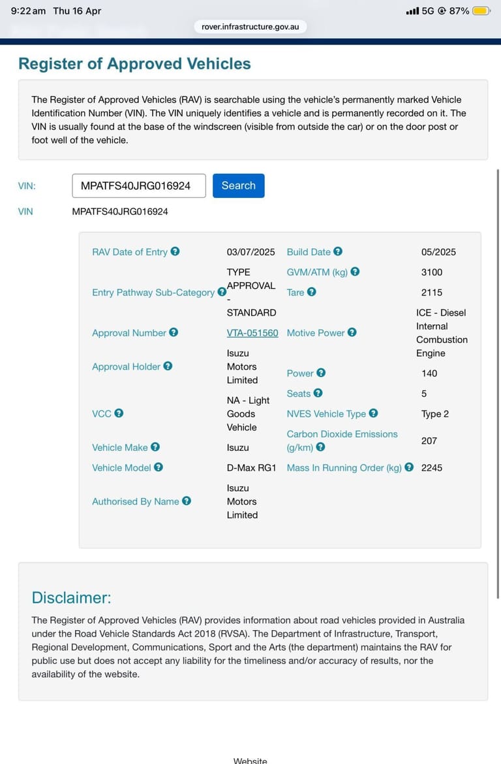The image size is (501, 764).
Task: Open help icon beside GVM/ATM (kg)
Action: point(355,272)
